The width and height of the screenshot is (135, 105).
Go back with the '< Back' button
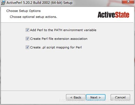[76, 97]
